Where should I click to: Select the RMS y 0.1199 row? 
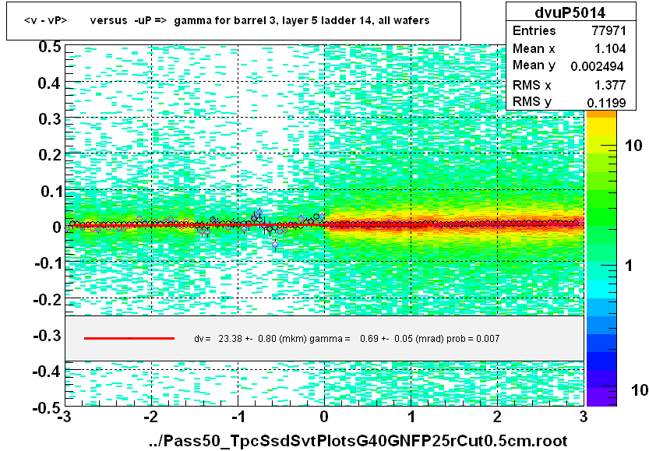point(570,102)
